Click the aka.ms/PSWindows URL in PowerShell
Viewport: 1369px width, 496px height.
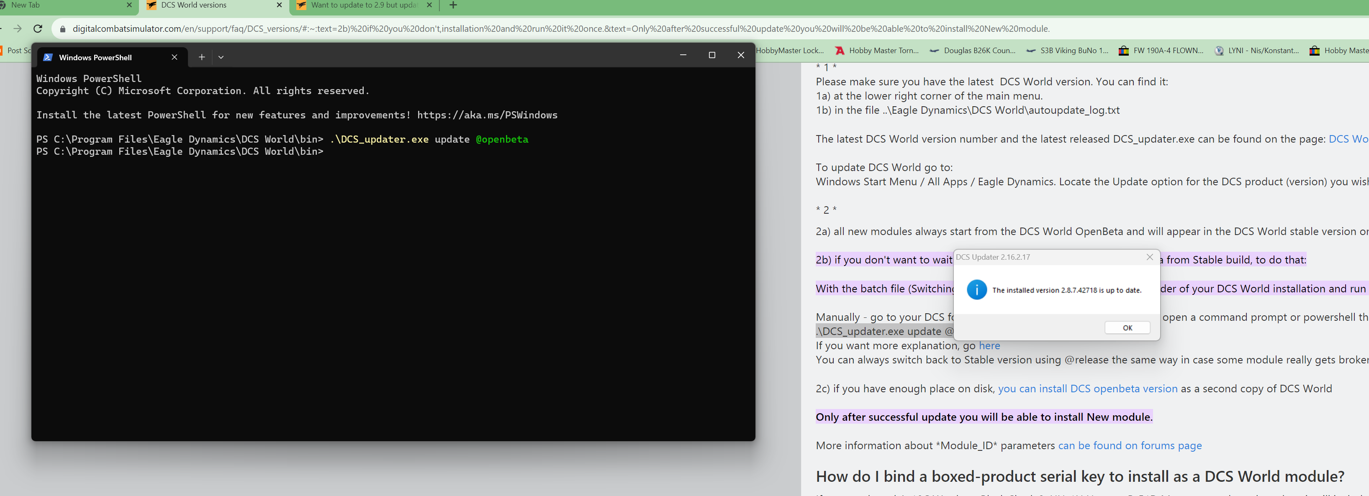tap(487, 115)
